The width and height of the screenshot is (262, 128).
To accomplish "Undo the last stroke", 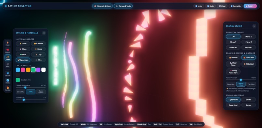I will [x=199, y=6].
